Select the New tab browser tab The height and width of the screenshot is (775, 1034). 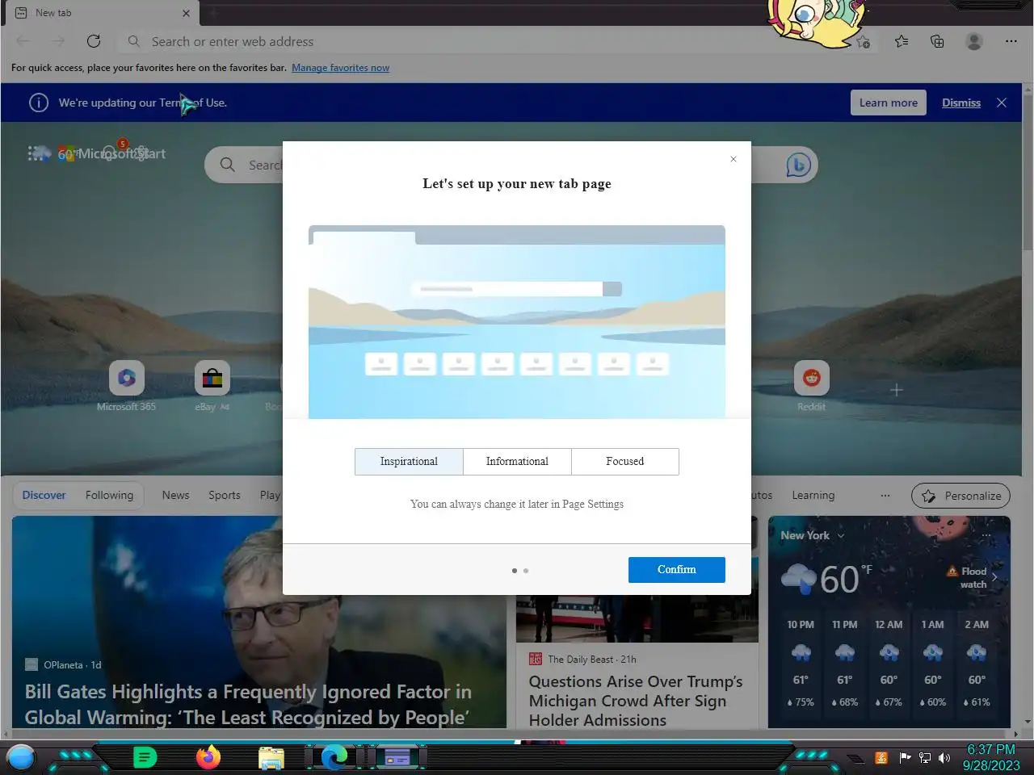click(101, 13)
